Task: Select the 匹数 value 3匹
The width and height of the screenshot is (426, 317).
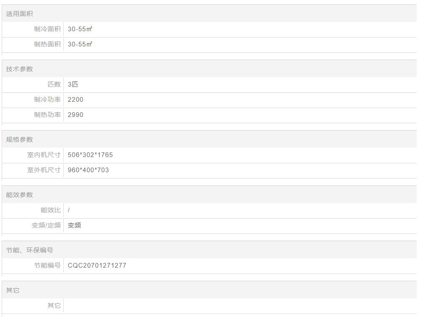Action: click(73, 84)
